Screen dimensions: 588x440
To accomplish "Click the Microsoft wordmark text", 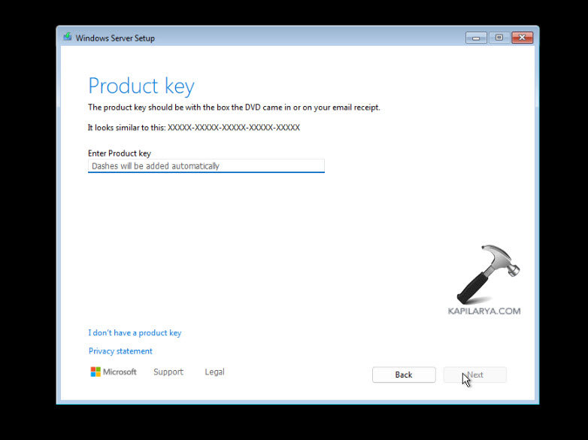I will [x=120, y=372].
